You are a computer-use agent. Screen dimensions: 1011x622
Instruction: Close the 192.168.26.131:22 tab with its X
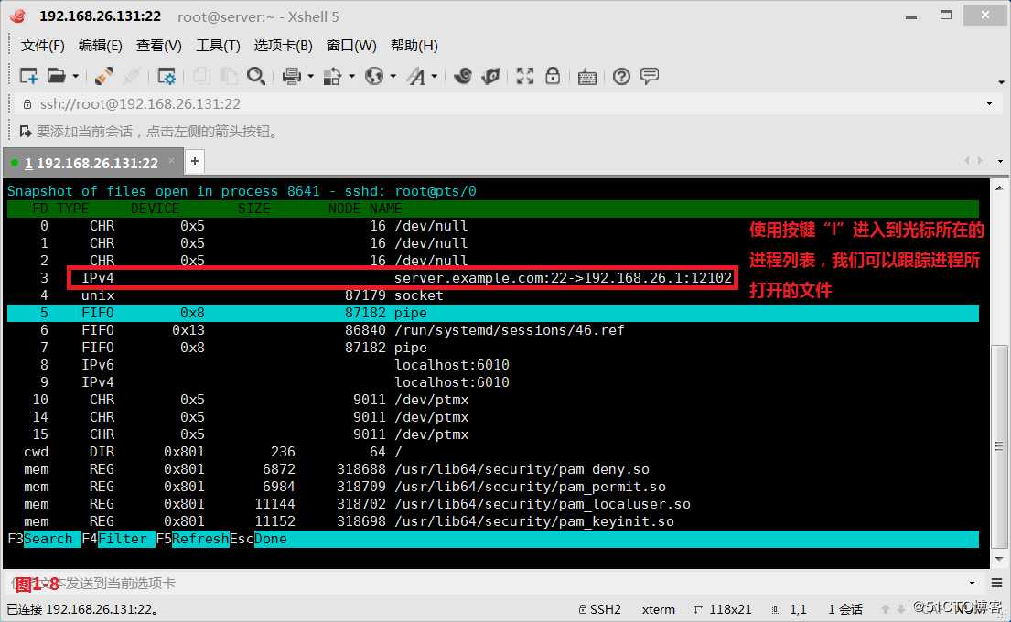pos(171,160)
